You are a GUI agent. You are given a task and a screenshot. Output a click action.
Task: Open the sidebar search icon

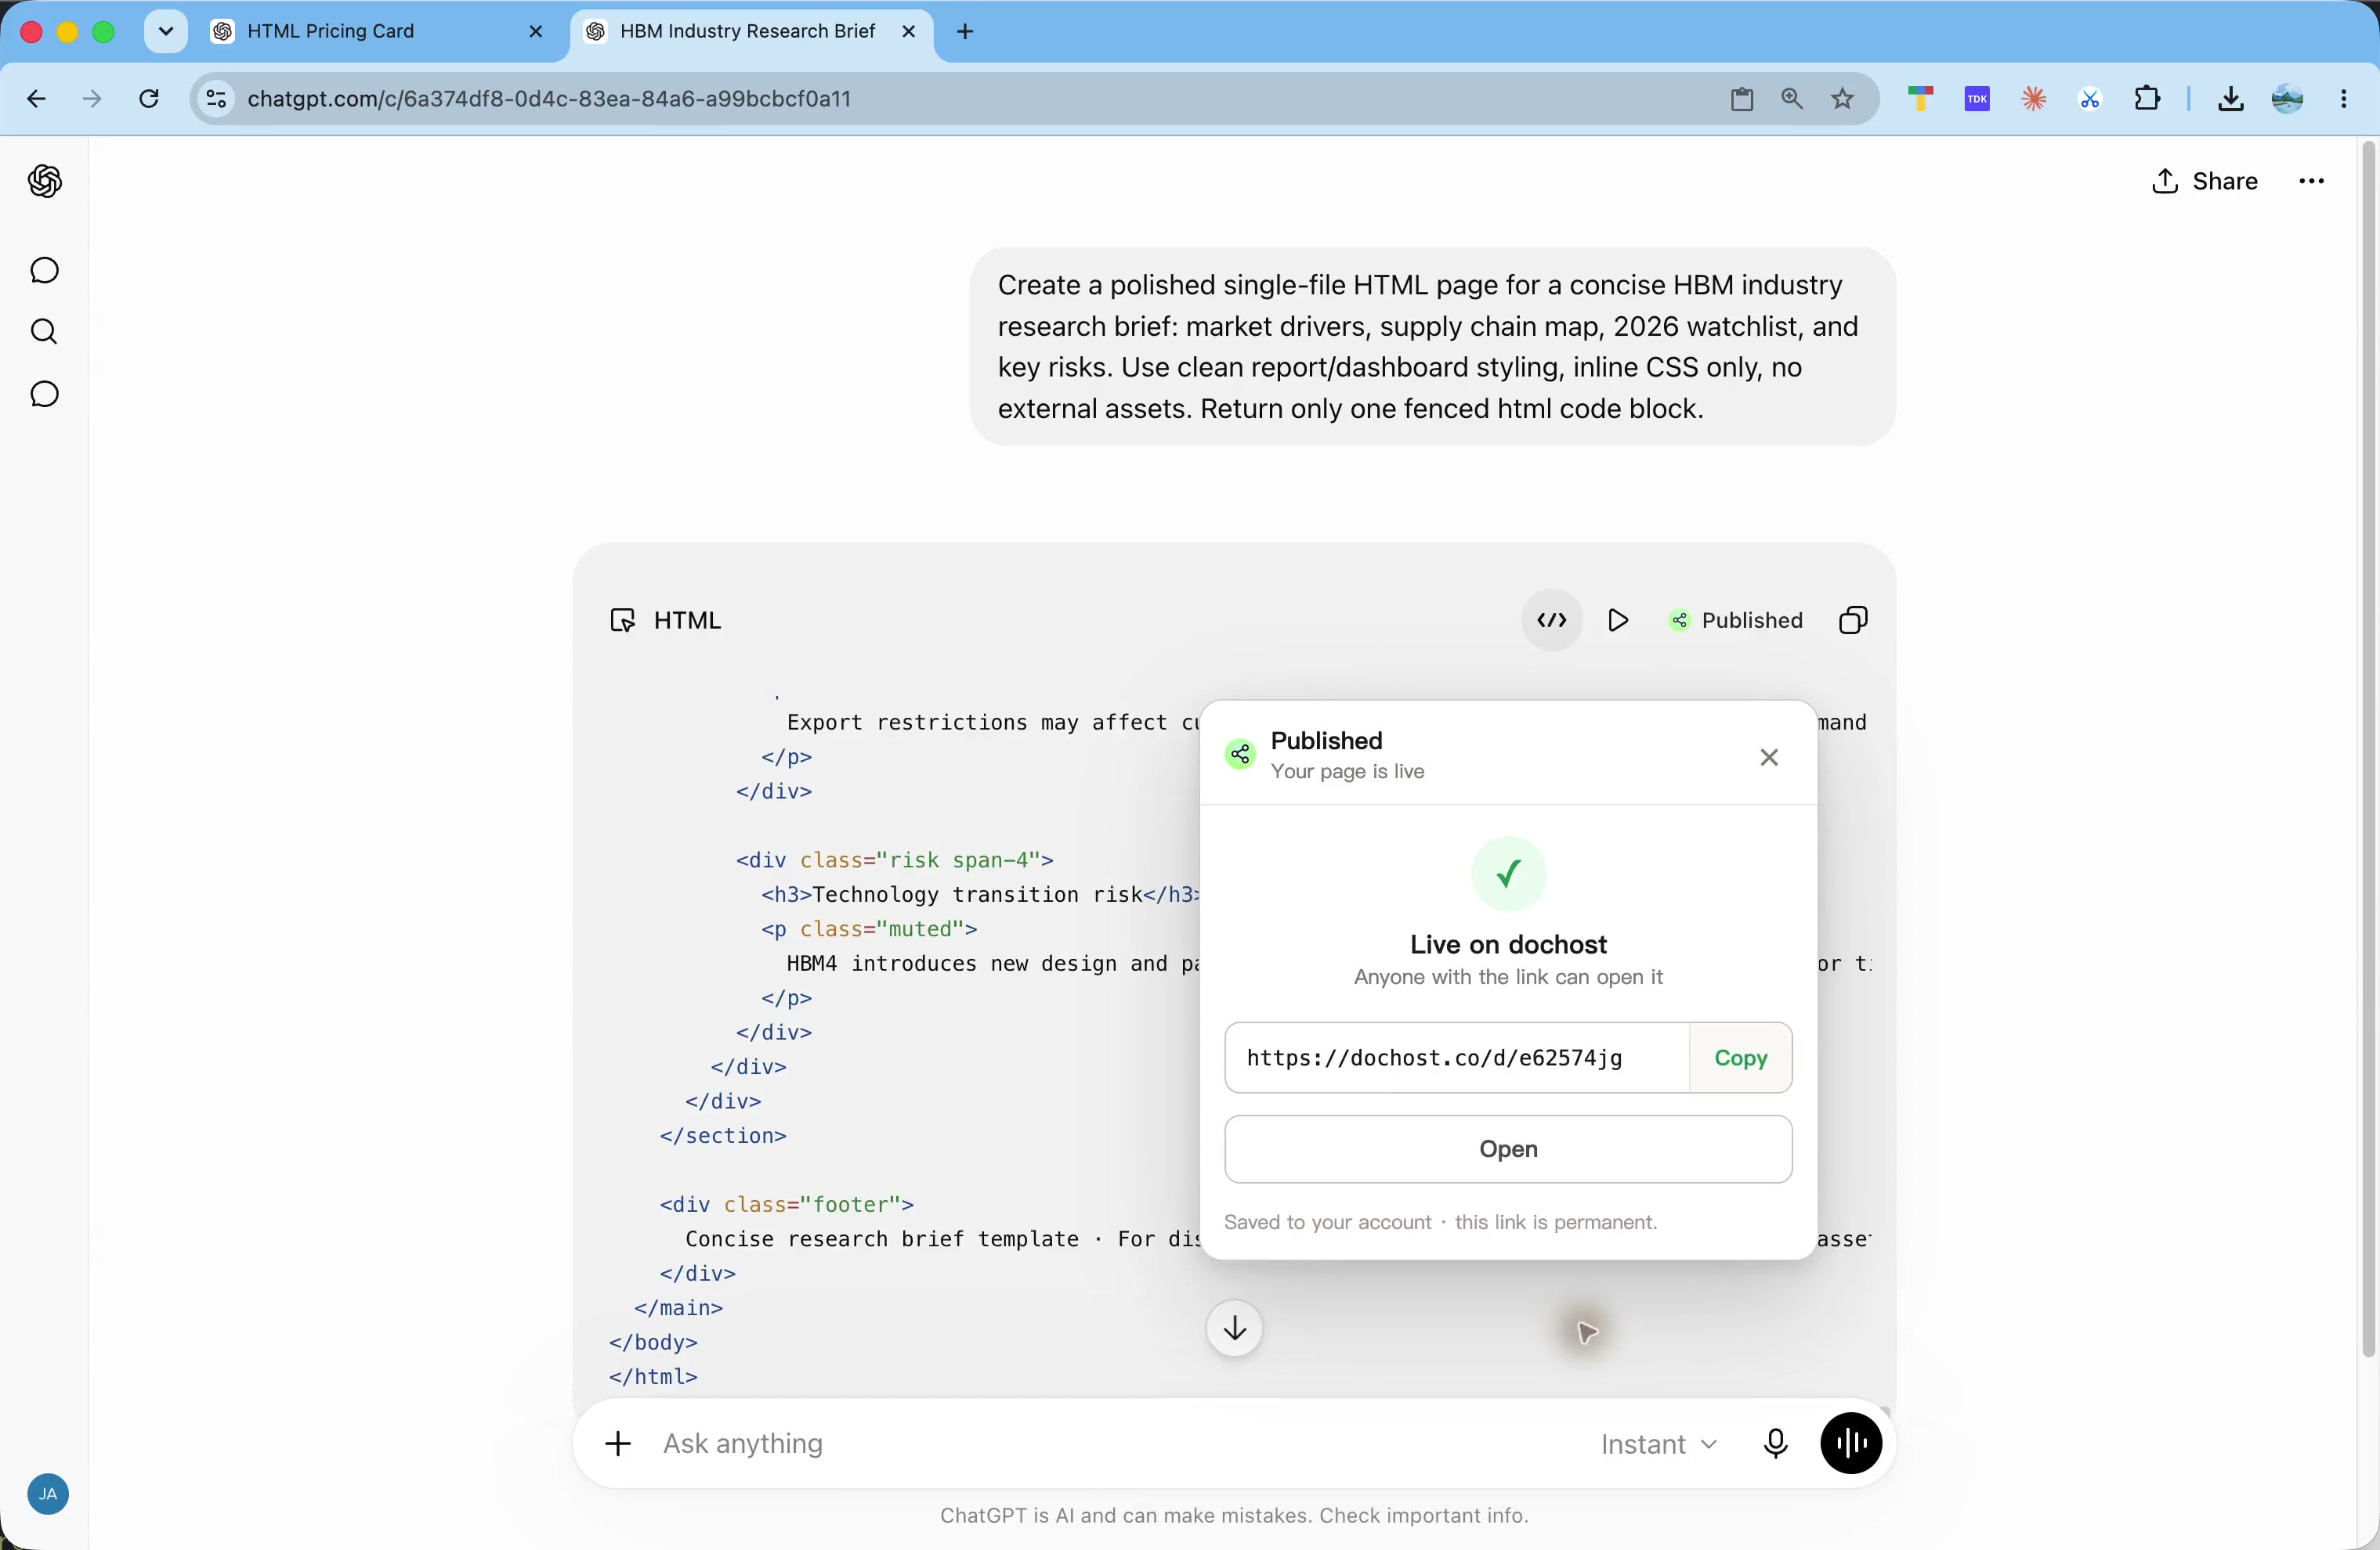[44, 332]
